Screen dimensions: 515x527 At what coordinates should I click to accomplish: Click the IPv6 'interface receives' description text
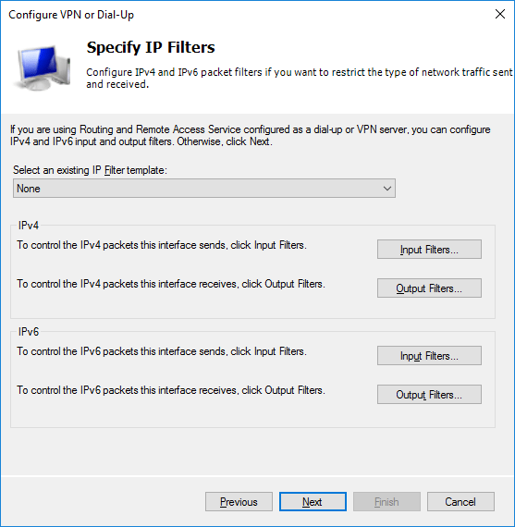(171, 390)
